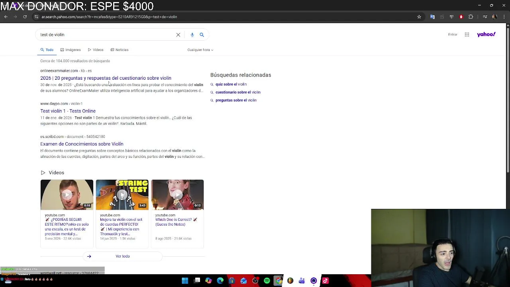The width and height of the screenshot is (510, 287).
Task: Open the Chrome profile avatar
Action: pos(494,17)
